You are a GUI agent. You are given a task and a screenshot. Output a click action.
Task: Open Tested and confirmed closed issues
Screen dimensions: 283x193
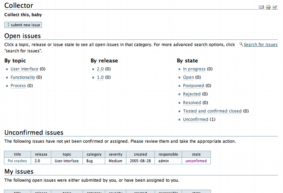click(212, 111)
